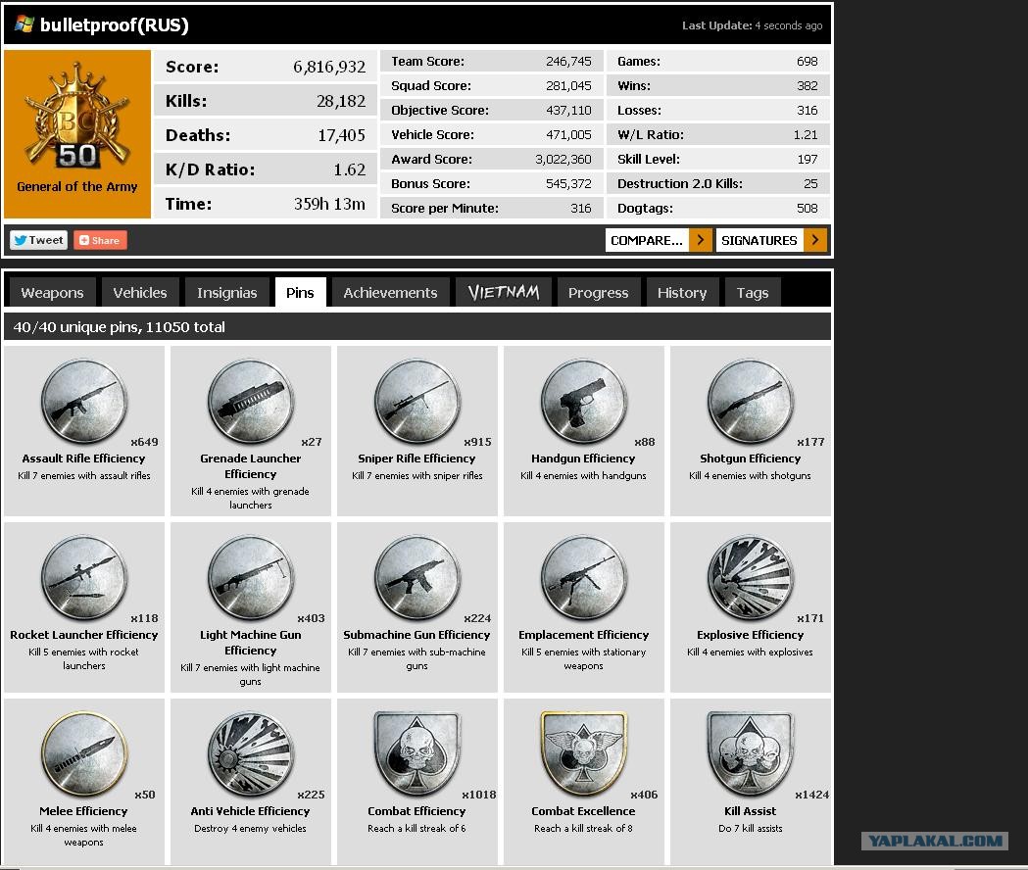Click the Light Machine Gun Efficiency pin

click(251, 578)
